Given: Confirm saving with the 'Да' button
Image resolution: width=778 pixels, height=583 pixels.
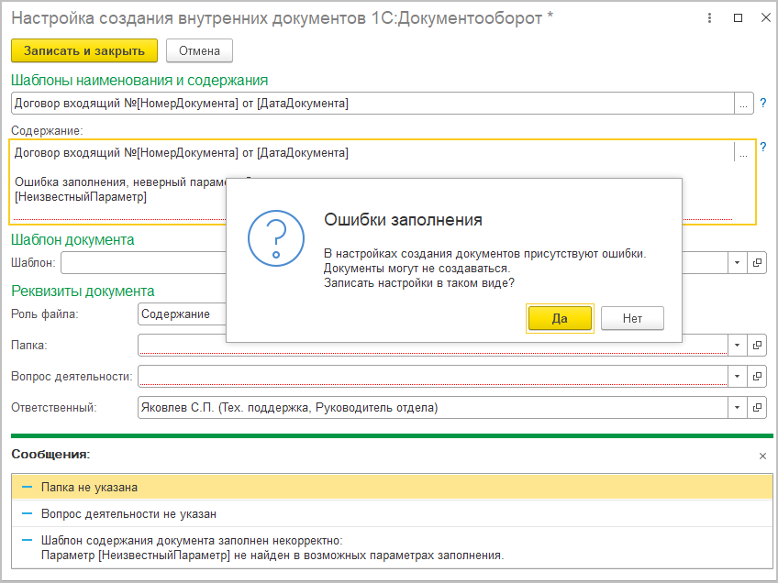Looking at the screenshot, I should click(560, 318).
